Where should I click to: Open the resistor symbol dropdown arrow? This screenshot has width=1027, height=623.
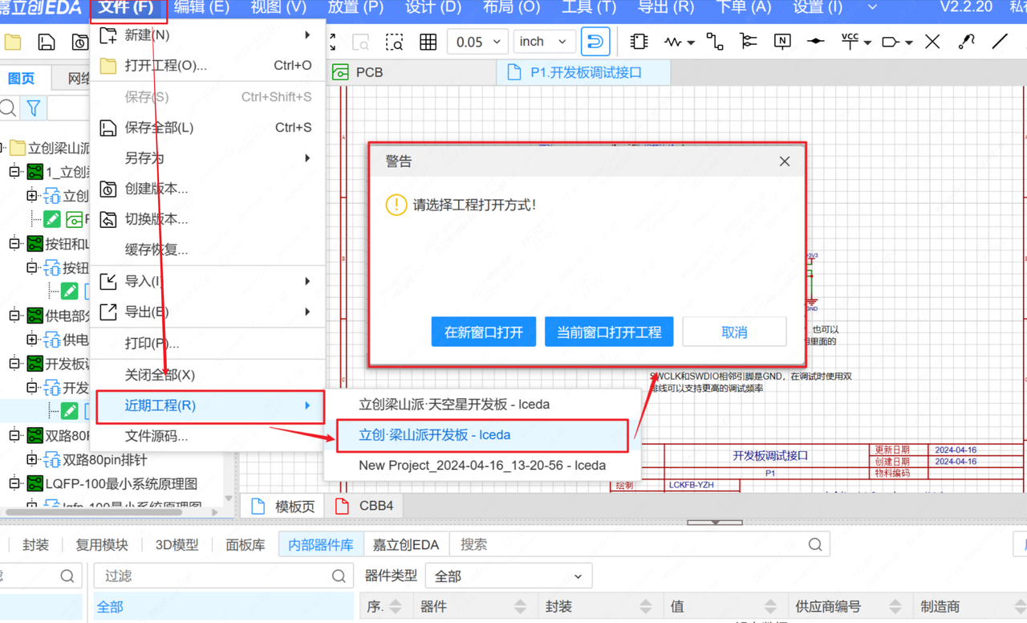click(x=691, y=43)
